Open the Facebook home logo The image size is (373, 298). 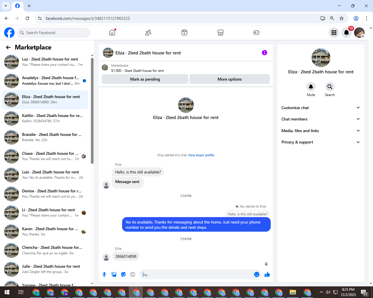coord(9,33)
